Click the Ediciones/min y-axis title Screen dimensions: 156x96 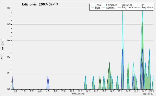pyautogui.click(x=2, y=49)
